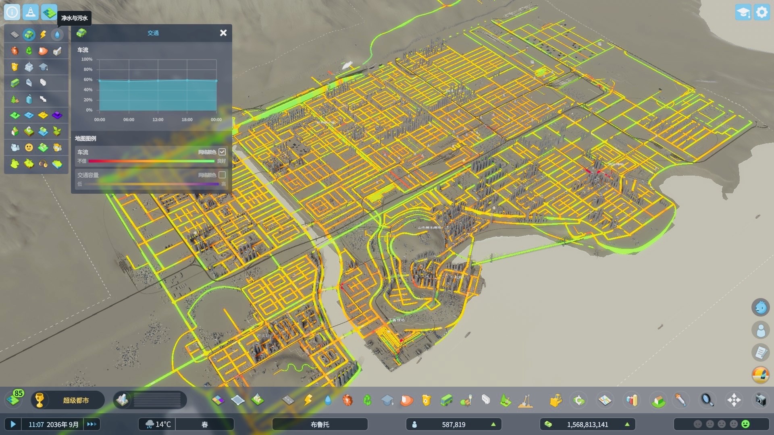
Task: Open the water and sewage info view
Action: 57,35
